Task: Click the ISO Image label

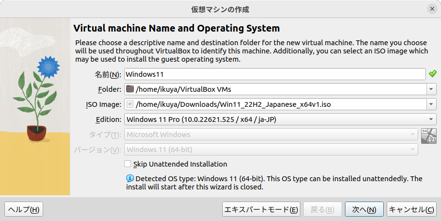Action: pos(103,104)
